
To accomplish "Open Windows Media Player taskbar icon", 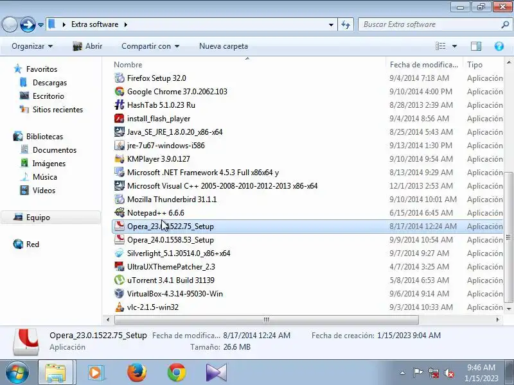I will [96, 372].
